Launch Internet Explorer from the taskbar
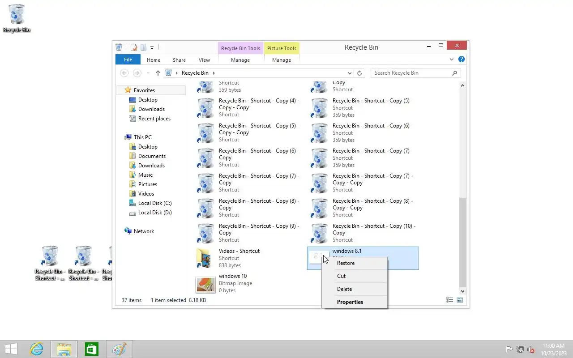573x358 pixels. point(36,349)
